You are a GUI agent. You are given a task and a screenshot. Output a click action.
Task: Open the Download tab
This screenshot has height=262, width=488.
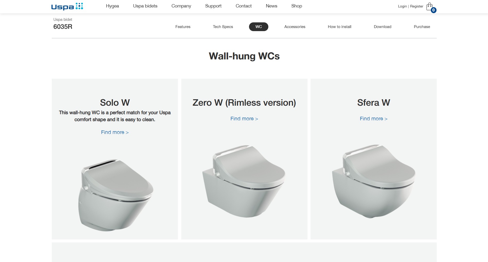pos(383,27)
